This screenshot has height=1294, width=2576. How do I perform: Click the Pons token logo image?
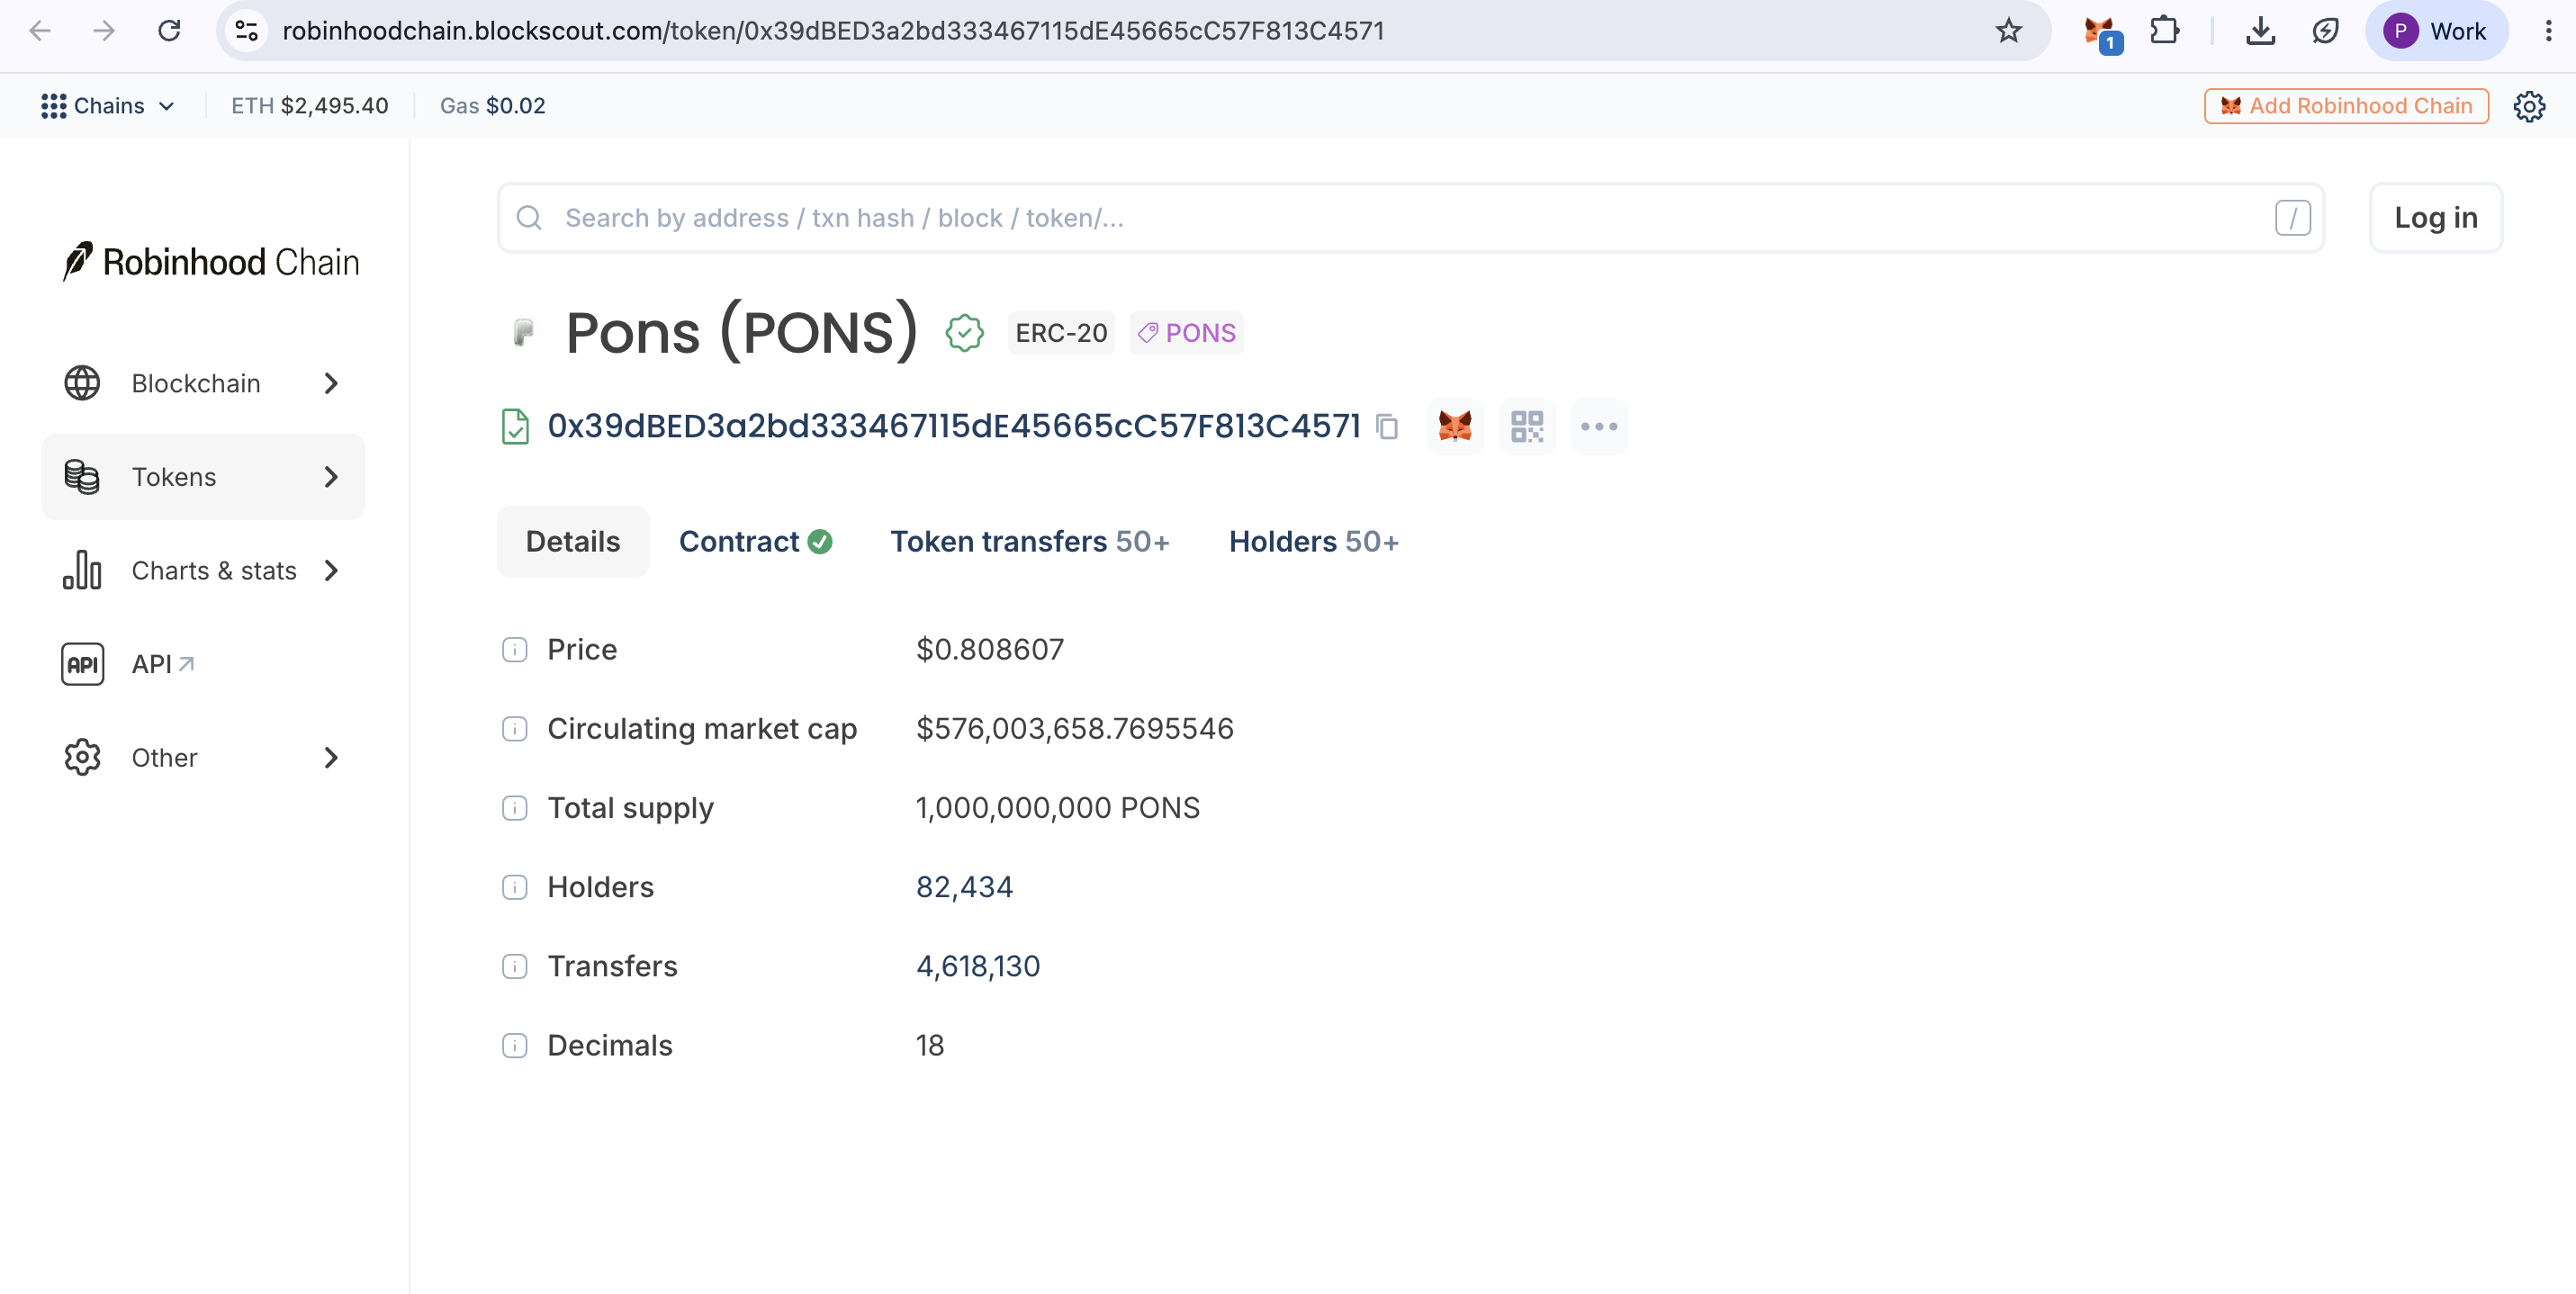coord(523,332)
